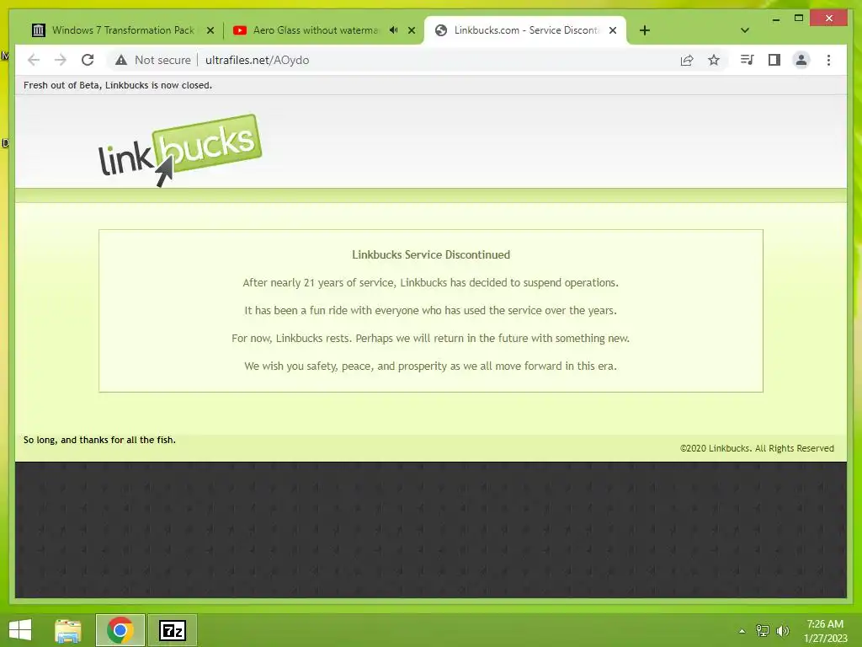Viewport: 862px width, 647px height.
Task: Click the Linkbucks Service Discontinued heading
Action: pyautogui.click(x=431, y=254)
